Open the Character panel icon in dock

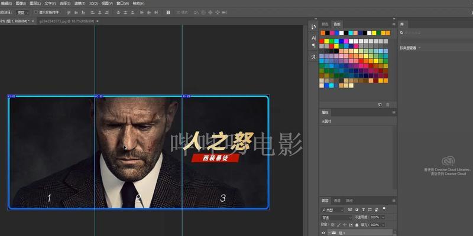click(x=313, y=38)
